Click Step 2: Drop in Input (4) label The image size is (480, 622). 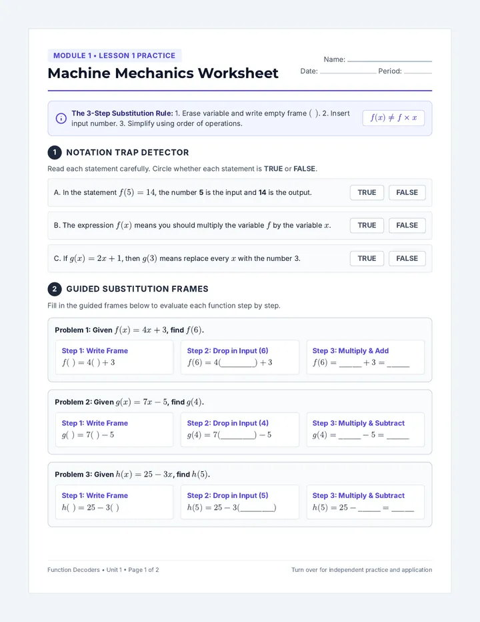(227, 423)
